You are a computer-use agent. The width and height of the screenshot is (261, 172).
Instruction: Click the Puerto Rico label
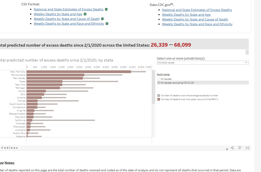[x=19, y=133]
